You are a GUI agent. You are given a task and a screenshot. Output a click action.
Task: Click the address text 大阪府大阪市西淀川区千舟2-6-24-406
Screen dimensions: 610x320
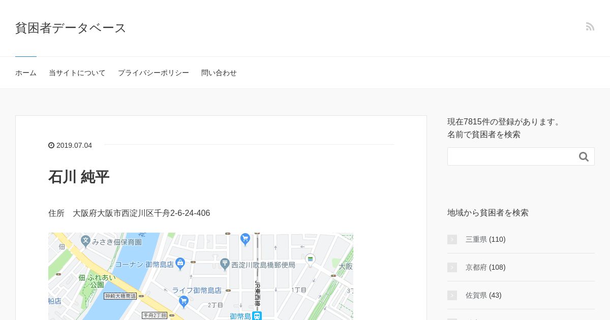(141, 213)
